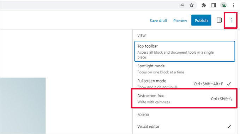240x134 pixels.
Task: Open the Chrome profile avatar
Action: tap(223, 6)
